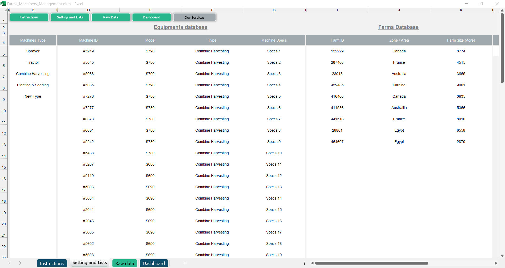Select the cell containing Machine ID #5249
This screenshot has height=268, width=505.
[88, 51]
